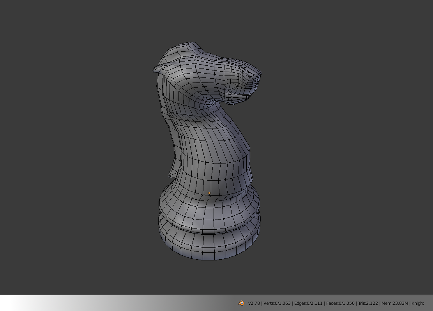Click the Verts count in status bar
The image size is (433, 311).
tap(277, 303)
